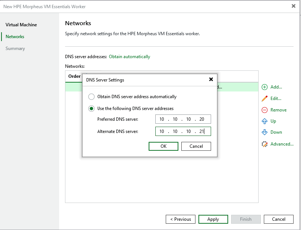Go to the Summary wizard step
This screenshot has width=301, height=230.
click(x=15, y=49)
